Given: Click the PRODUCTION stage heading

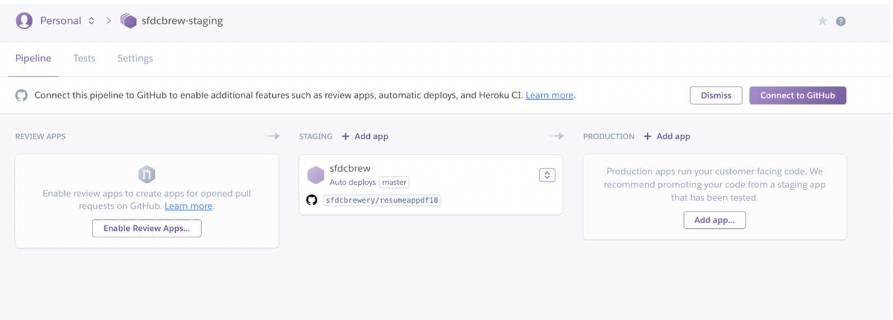Looking at the screenshot, I should coord(609,136).
